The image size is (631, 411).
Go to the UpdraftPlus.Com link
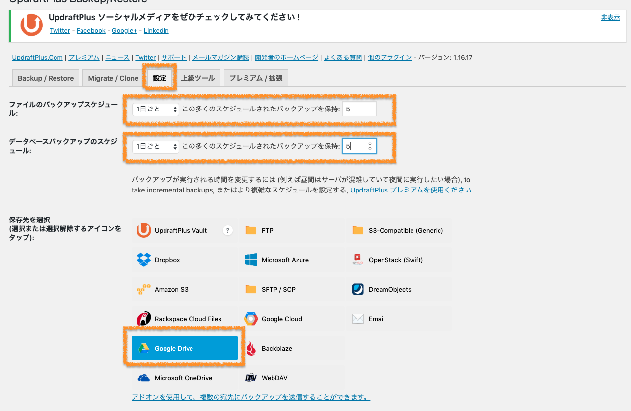37,57
